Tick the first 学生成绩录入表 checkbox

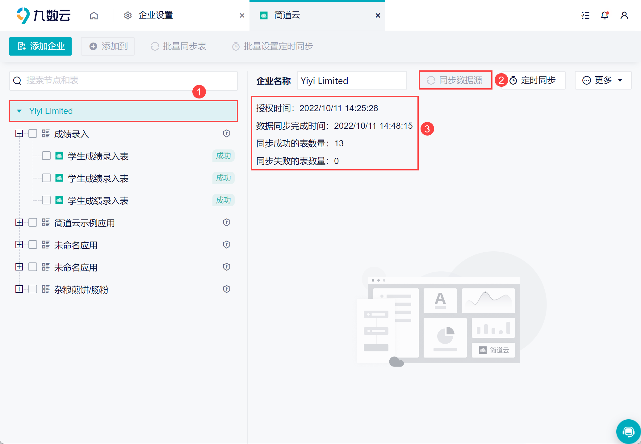pos(46,156)
